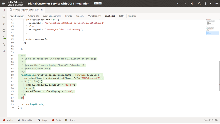Switch to the Event Listeners tab
220x124 pixels.
pos(52,16)
